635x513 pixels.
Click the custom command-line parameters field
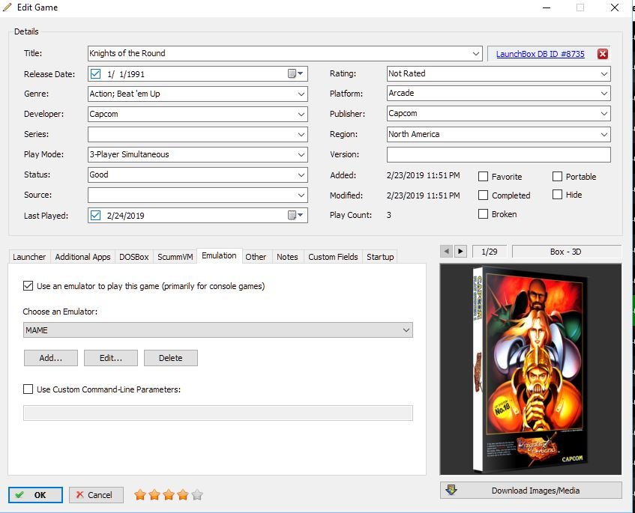pos(218,413)
